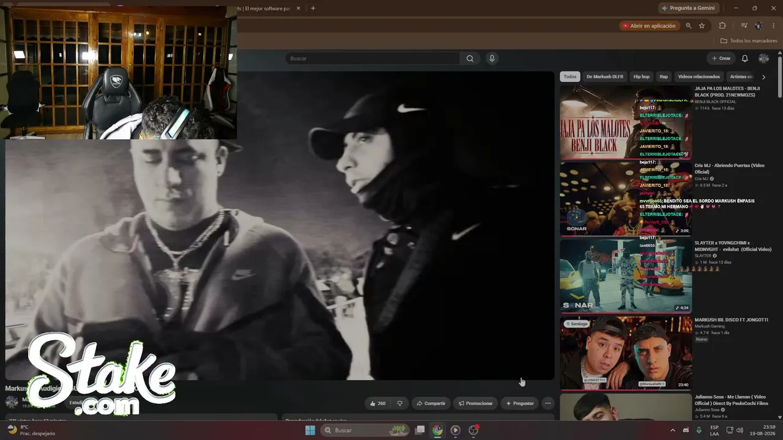Open Discord tray icon
The image size is (783, 440).
click(x=686, y=430)
